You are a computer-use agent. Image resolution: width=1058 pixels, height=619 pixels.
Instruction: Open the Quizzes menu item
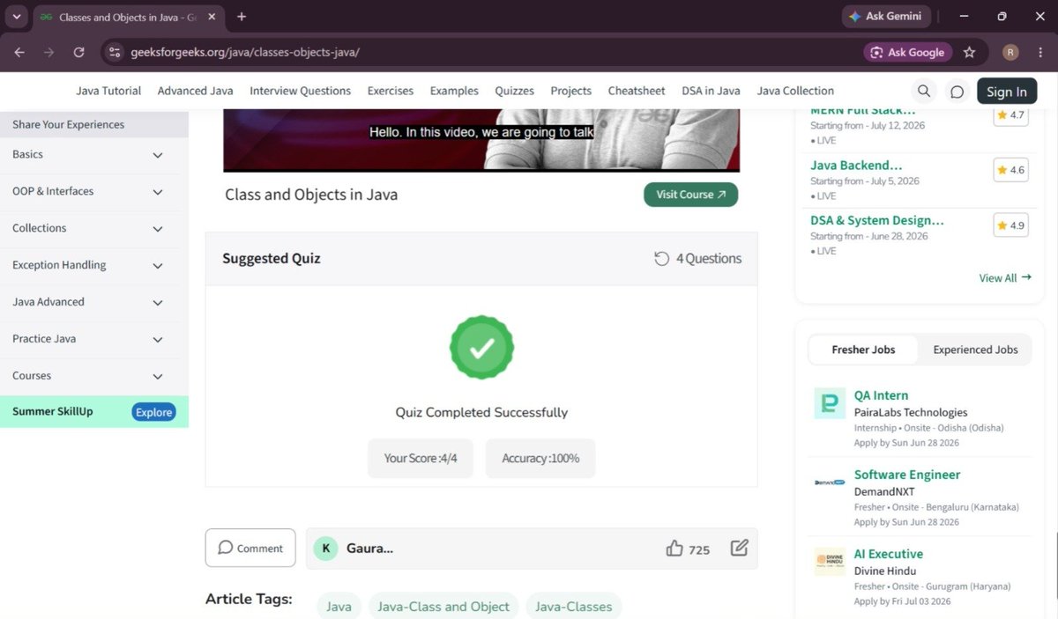(514, 91)
